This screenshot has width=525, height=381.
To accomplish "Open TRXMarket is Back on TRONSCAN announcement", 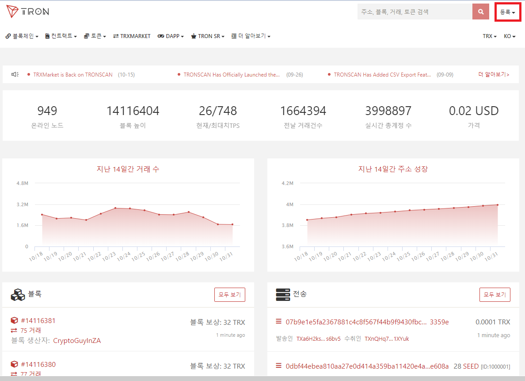I will pos(72,74).
